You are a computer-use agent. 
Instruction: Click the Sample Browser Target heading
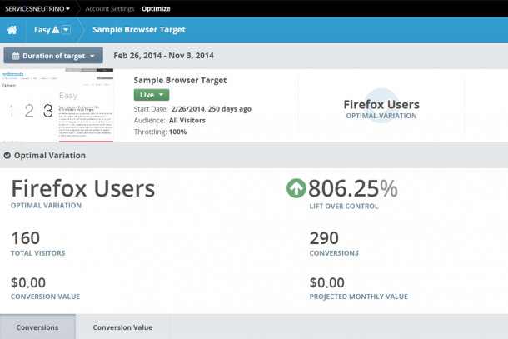(180, 80)
